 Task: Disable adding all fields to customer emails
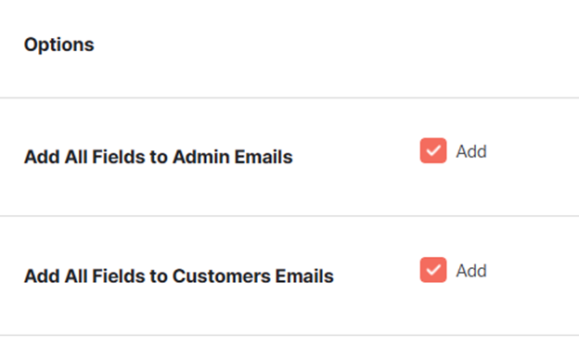433,270
